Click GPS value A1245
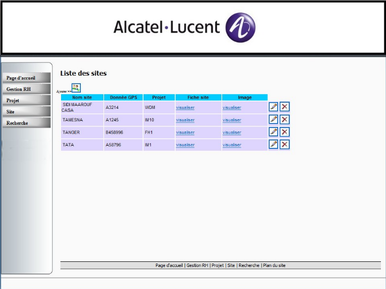The image size is (386, 289). pos(112,120)
